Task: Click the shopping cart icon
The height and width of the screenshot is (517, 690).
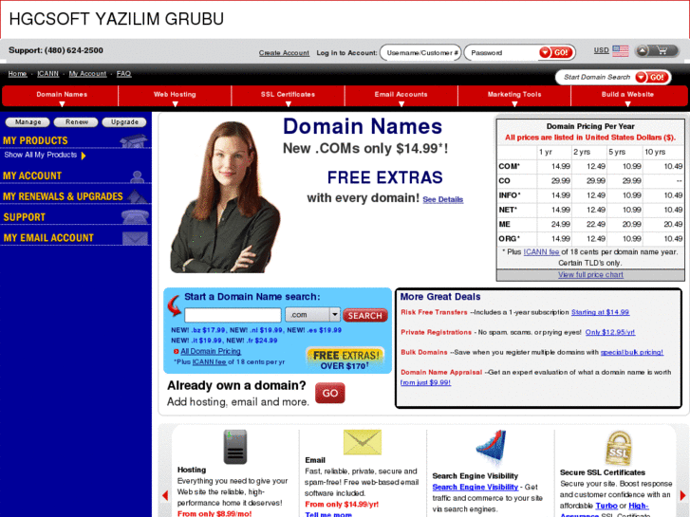Action: 662,51
